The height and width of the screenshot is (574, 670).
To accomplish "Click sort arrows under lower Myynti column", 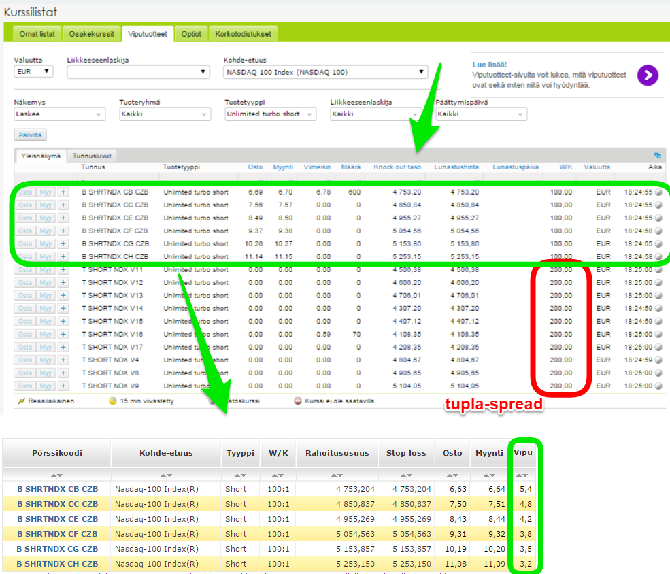I will tap(489, 475).
